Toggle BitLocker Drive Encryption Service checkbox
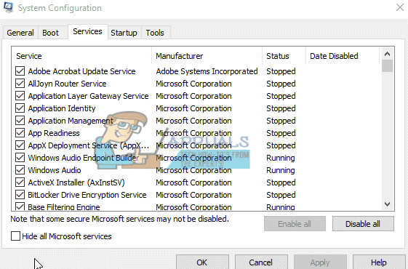This screenshot has height=269, width=408. 20,195
